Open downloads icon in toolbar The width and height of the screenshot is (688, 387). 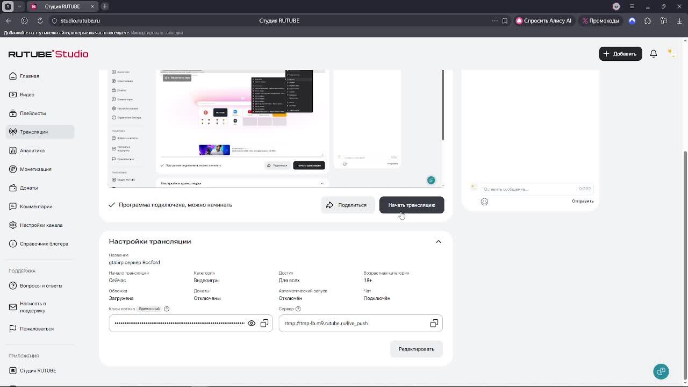pyautogui.click(x=680, y=20)
